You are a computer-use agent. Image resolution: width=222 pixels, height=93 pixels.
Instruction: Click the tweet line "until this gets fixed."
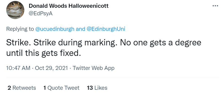[x=43, y=53]
